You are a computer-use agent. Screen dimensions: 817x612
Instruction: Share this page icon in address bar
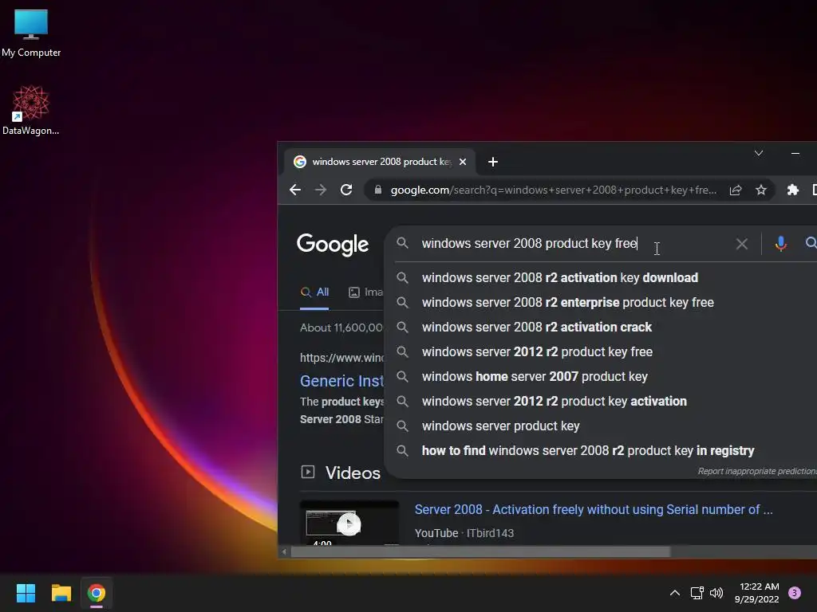tap(735, 190)
